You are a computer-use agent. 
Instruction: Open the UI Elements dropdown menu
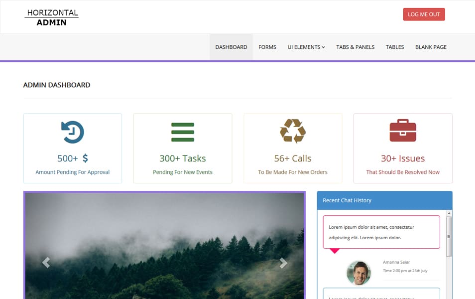point(306,47)
